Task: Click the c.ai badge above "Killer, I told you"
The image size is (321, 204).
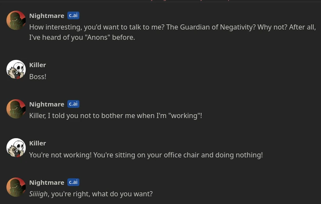Action: (x=73, y=104)
